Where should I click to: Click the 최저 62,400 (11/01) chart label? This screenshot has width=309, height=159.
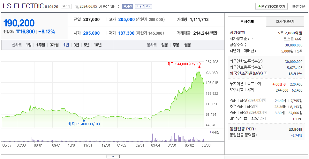84,124
